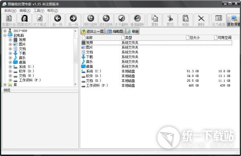Go to the previous image (前一张)
The width and height of the screenshot is (241, 156).
[x=57, y=20]
